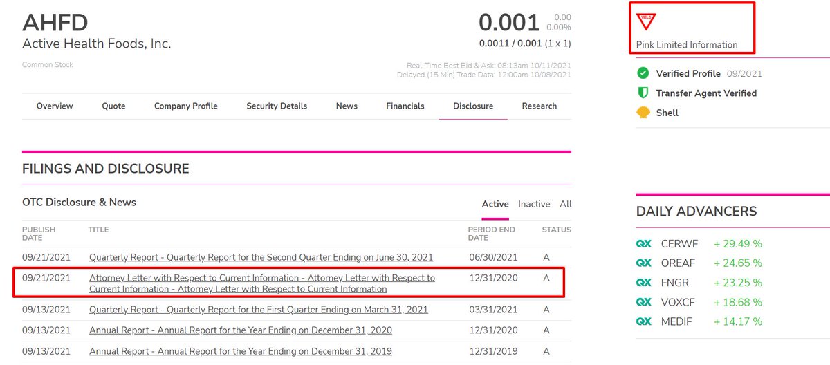Open Quarterly Report for First Quarter March 31, 2021

pos(259,310)
